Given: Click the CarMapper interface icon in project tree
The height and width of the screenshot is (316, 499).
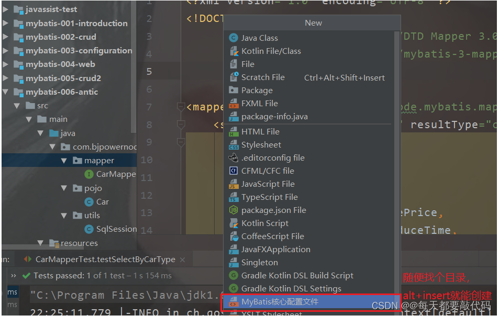Looking at the screenshot, I should click(x=89, y=174).
